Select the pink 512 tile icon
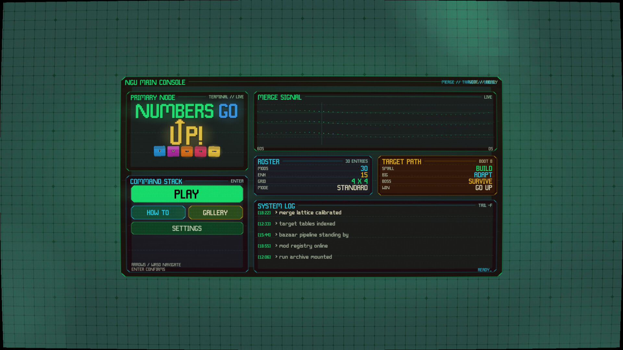The width and height of the screenshot is (623, 350). [200, 151]
